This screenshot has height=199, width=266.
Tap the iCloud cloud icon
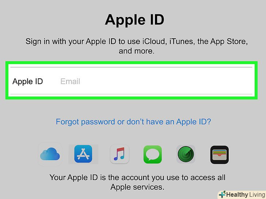[50, 154]
